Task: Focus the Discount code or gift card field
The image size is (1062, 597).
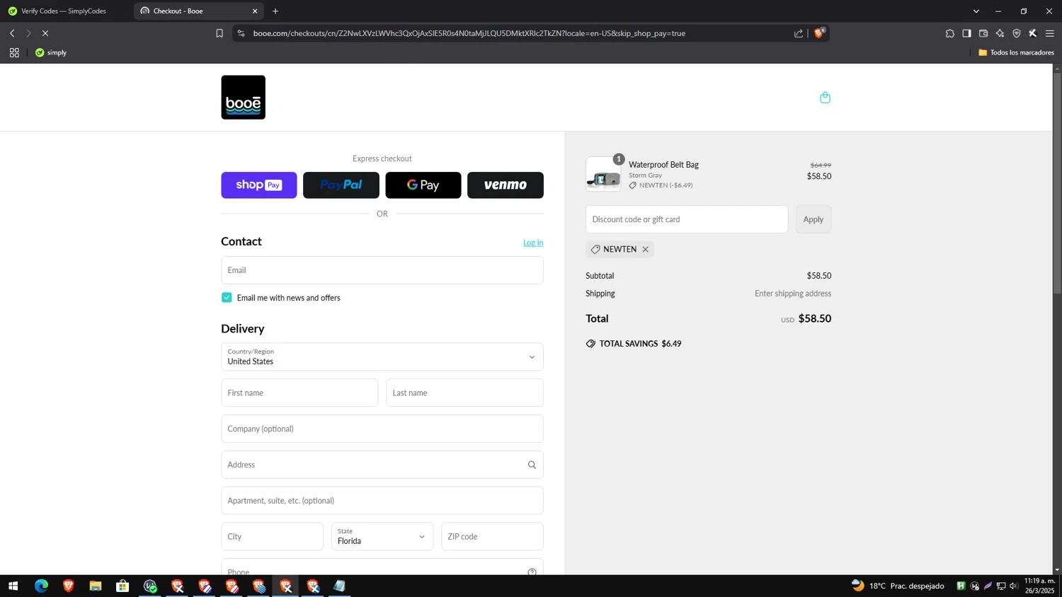Action: 687,219
